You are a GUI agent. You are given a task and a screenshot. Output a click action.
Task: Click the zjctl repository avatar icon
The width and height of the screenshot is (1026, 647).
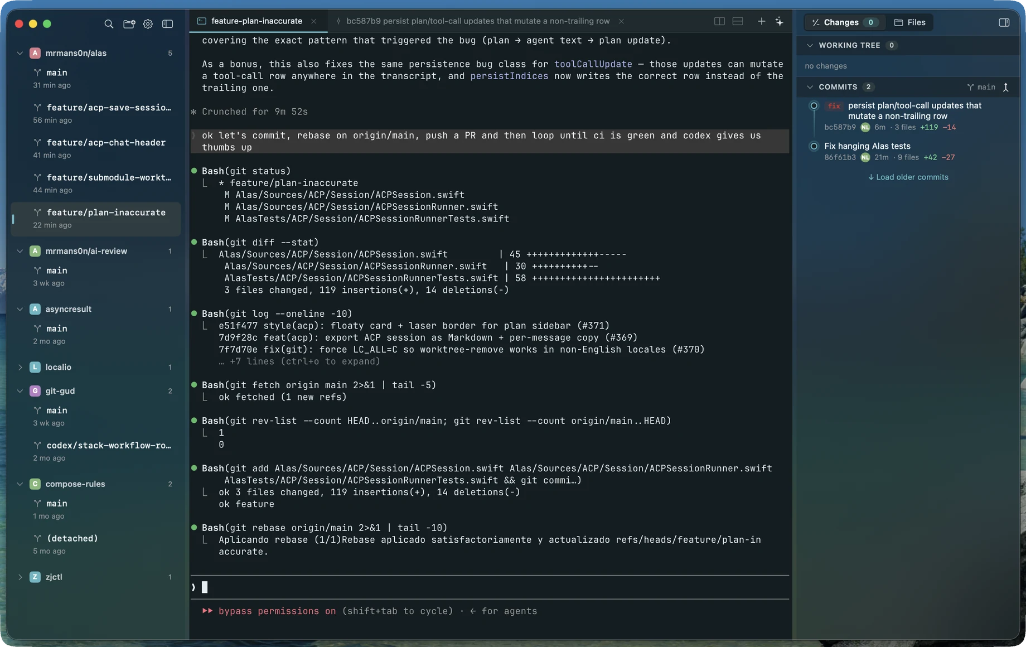pos(35,577)
